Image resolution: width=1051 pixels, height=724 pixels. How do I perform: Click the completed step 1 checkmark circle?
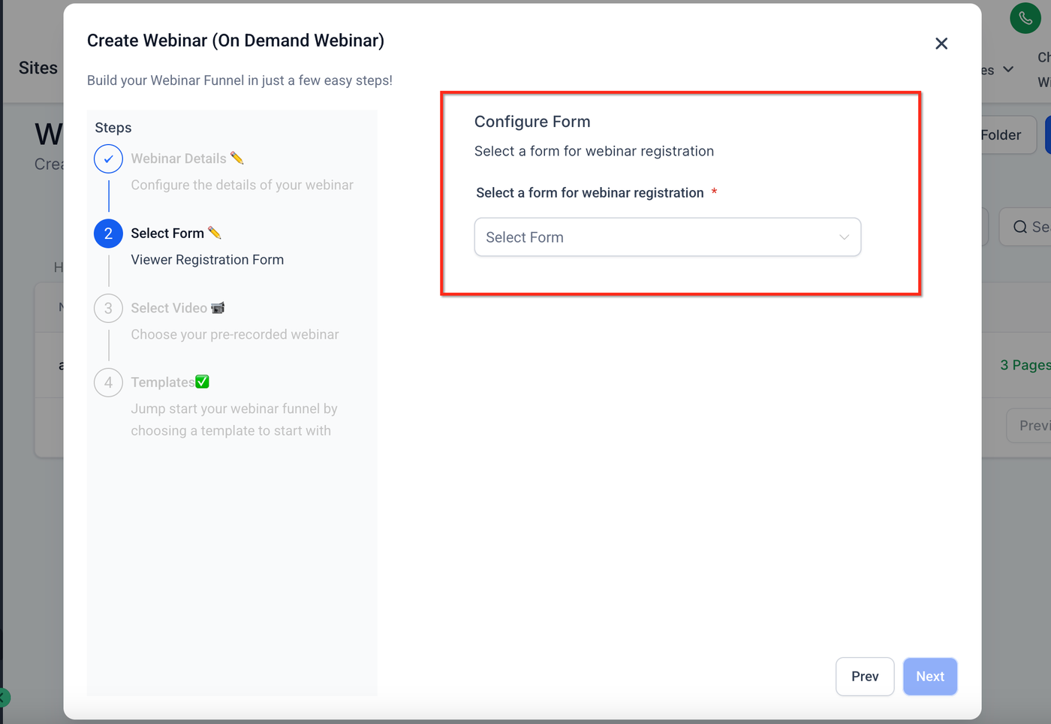point(109,159)
